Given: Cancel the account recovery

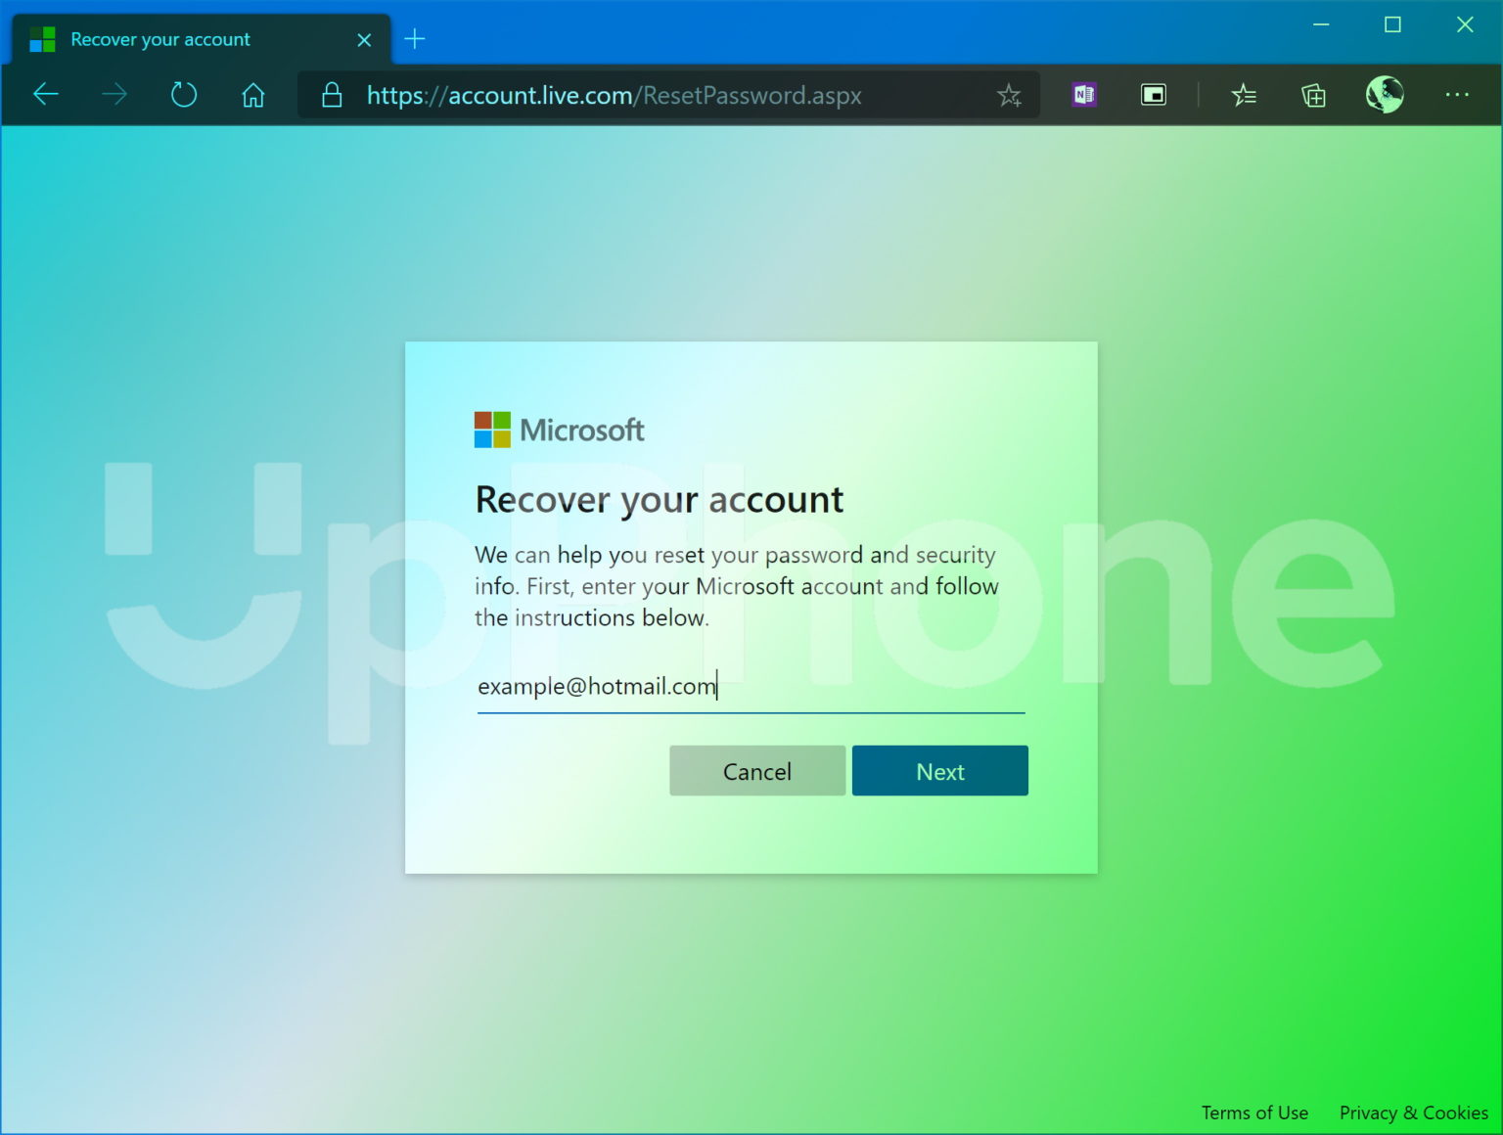Looking at the screenshot, I should 756,771.
